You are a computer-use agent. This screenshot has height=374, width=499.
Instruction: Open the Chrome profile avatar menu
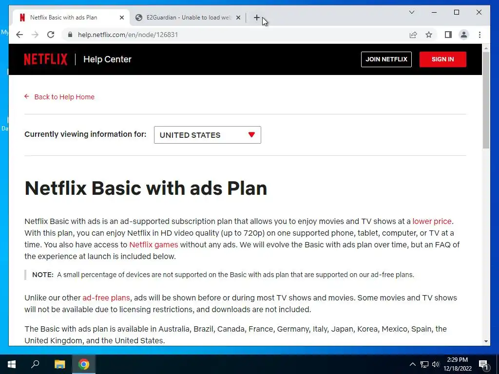tap(464, 35)
